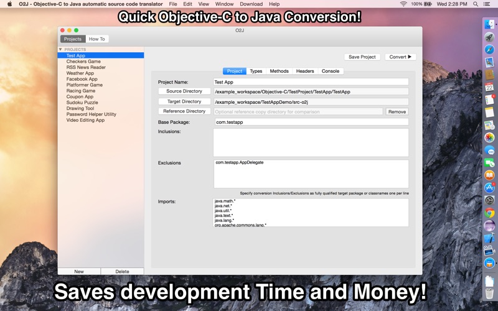Select RSS News Reader project
The width and height of the screenshot is (498, 311).
pyautogui.click(x=101, y=67)
